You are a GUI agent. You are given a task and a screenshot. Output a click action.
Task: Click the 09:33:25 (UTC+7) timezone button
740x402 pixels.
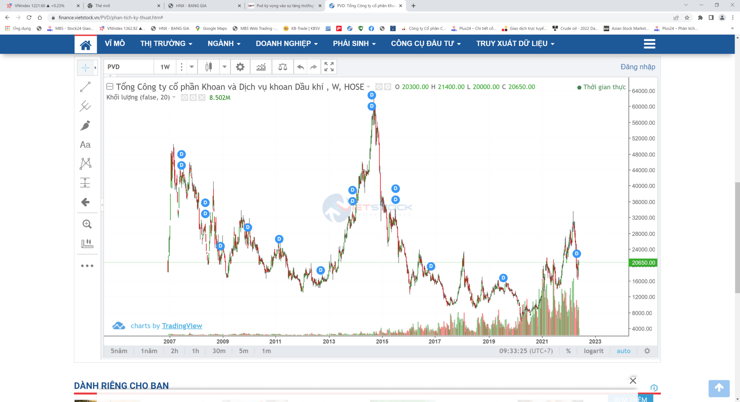coord(526,351)
